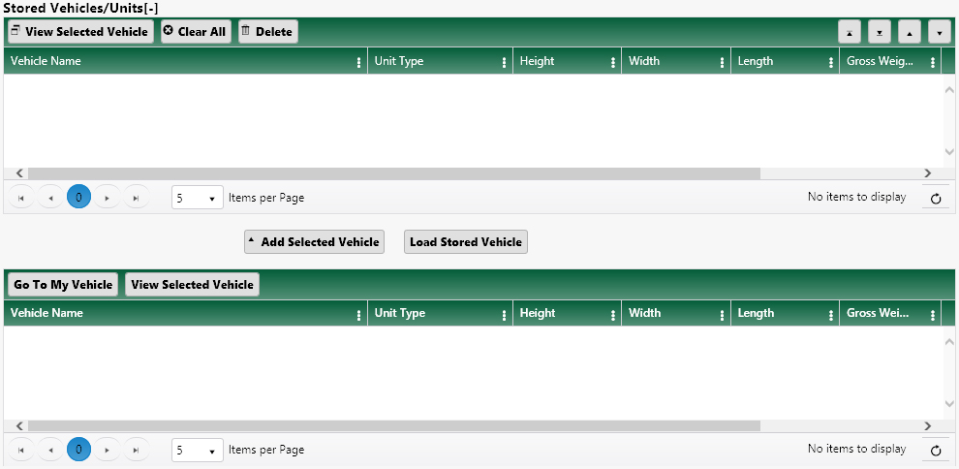Open Unit Type column menu in the bottom grid

505,314
